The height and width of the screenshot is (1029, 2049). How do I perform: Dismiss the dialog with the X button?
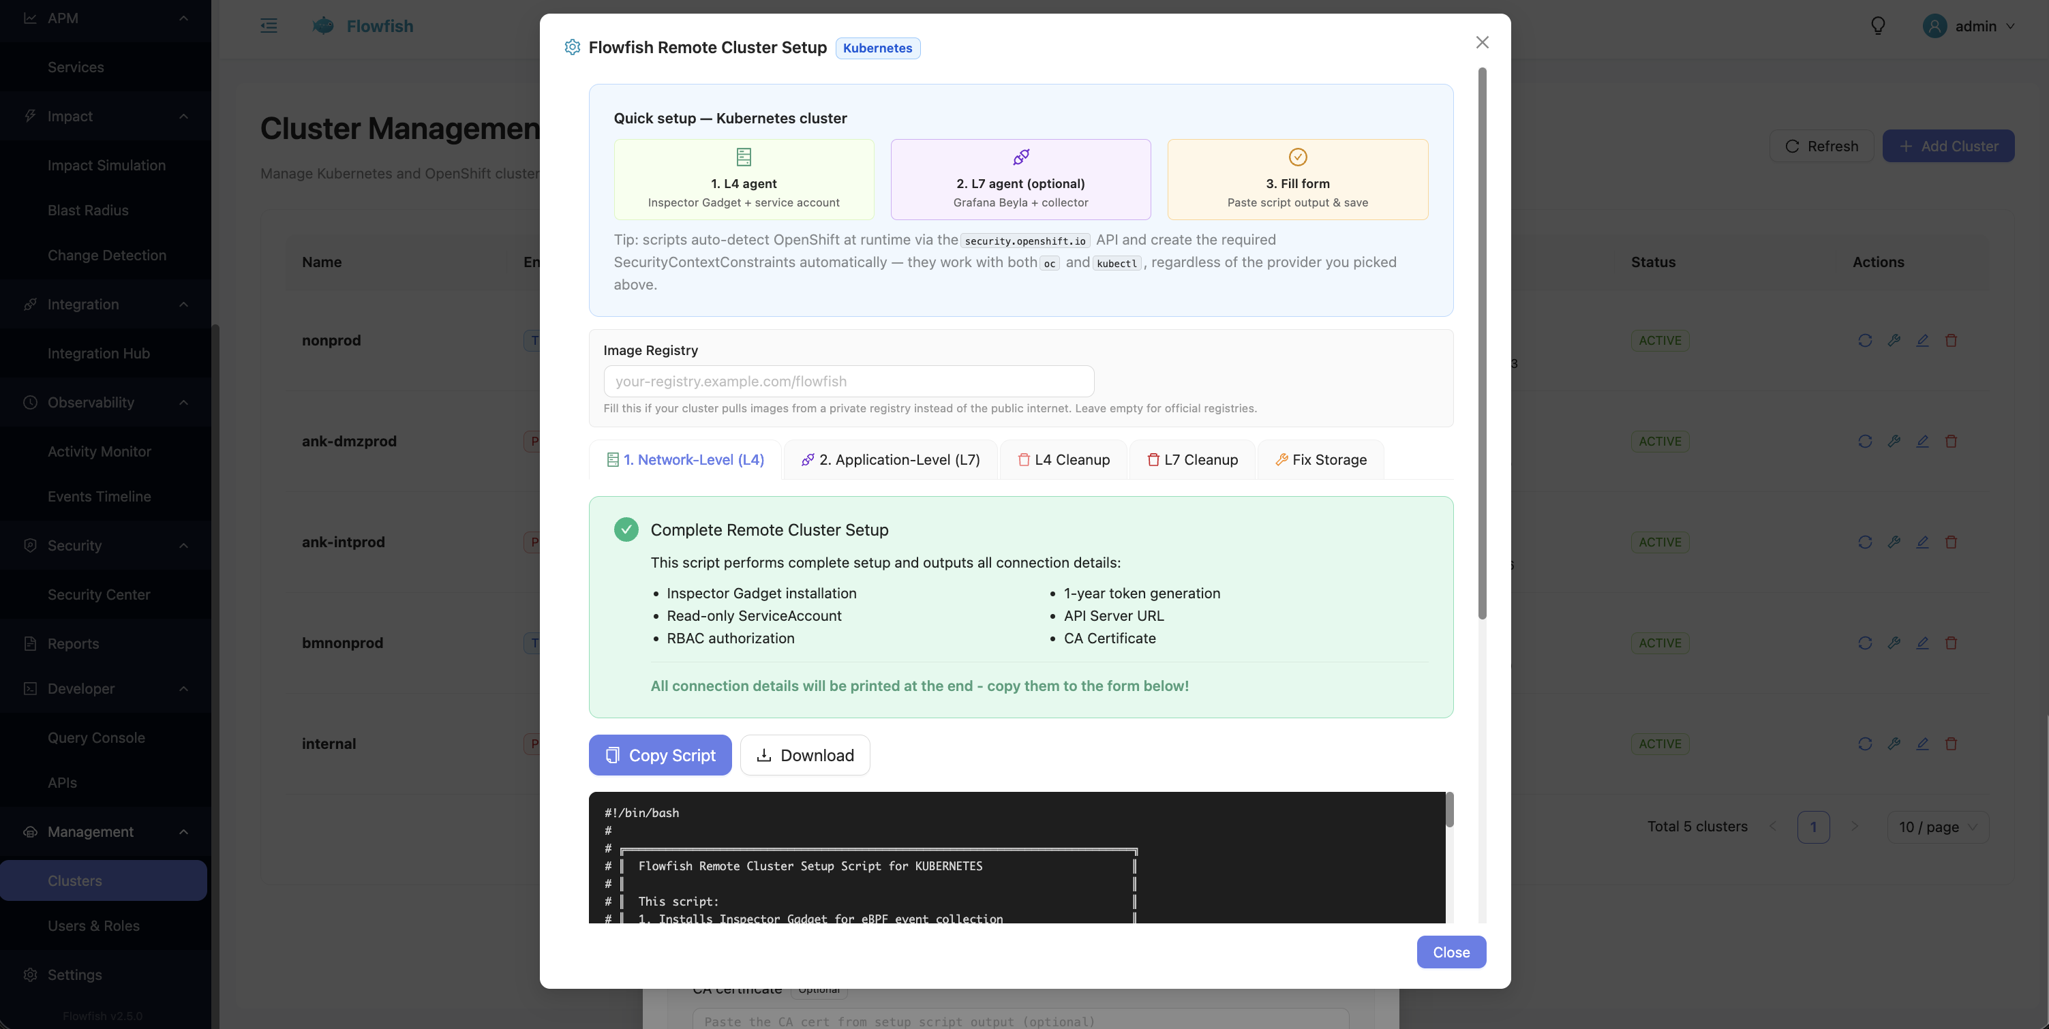1482,42
